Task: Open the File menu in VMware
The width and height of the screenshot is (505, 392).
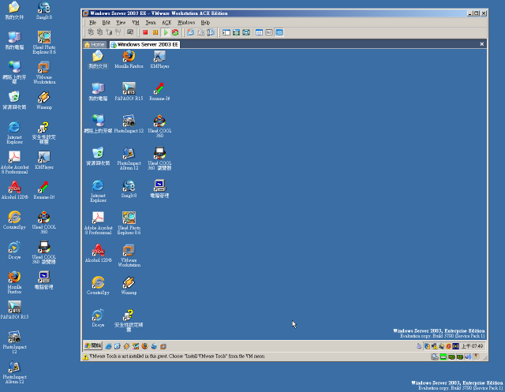Action: click(x=93, y=23)
